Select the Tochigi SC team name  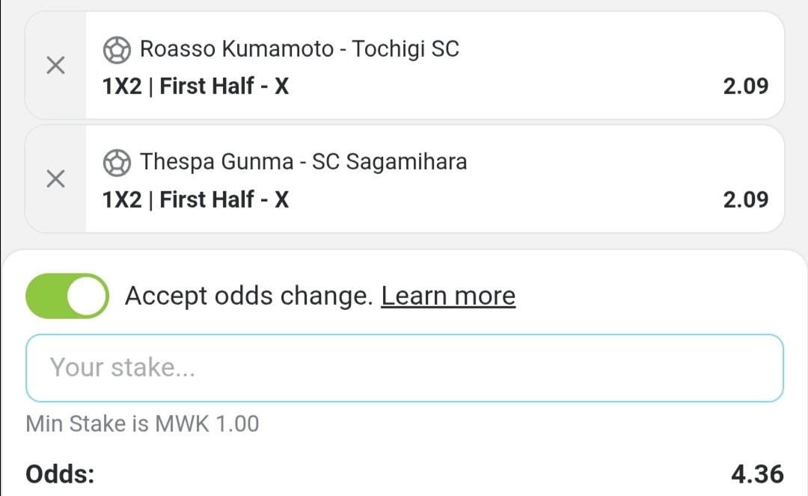click(405, 49)
